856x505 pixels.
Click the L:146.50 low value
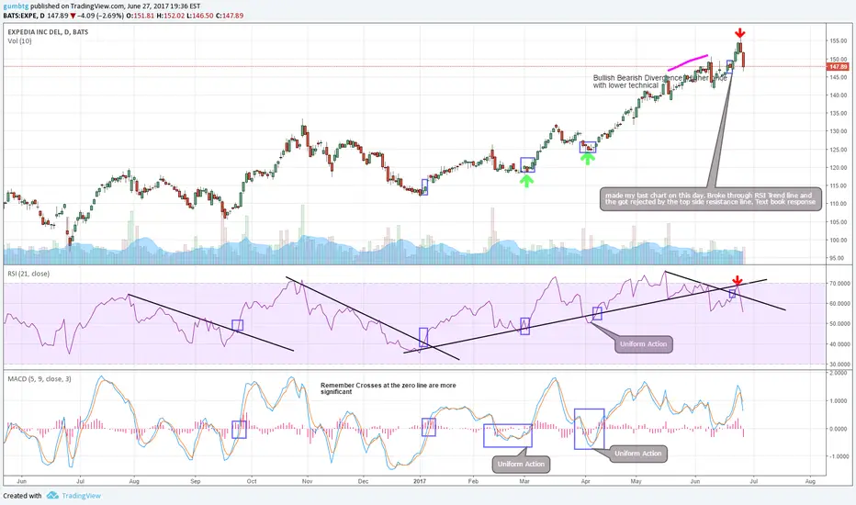click(x=200, y=16)
